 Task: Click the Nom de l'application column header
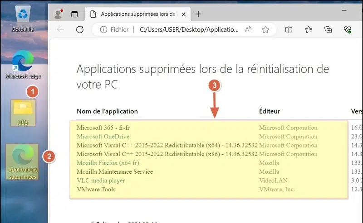point(107,111)
